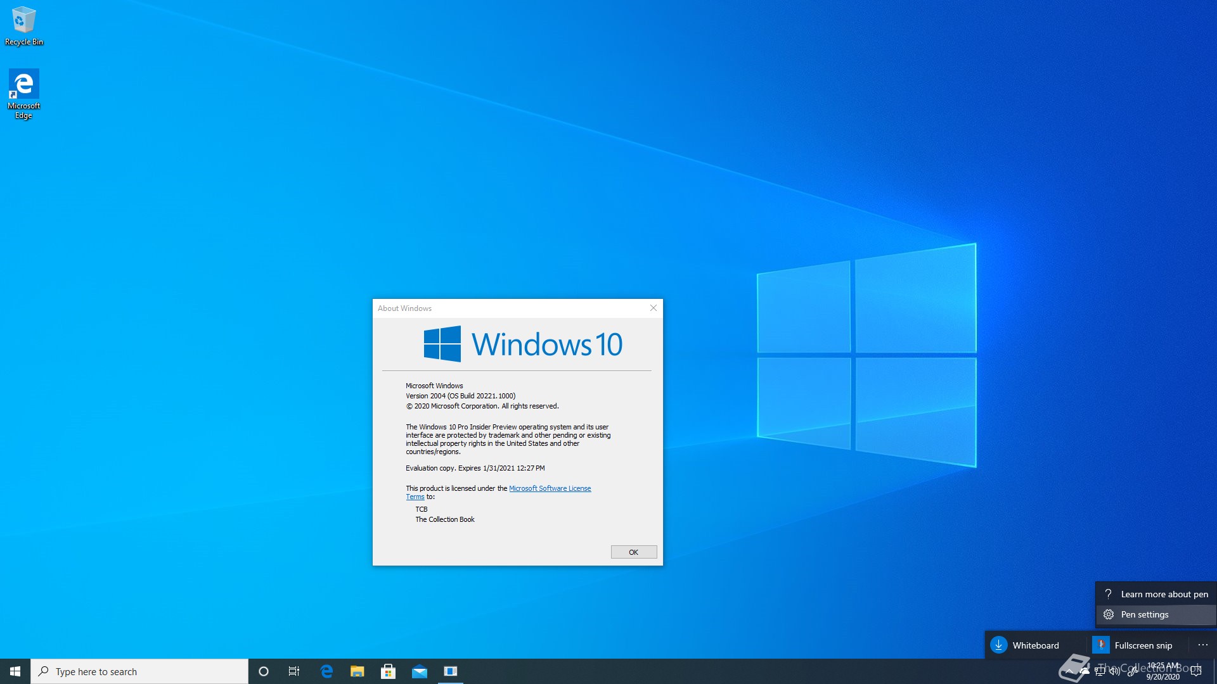Click the '© 2020 Microsoft Corporation' line

482,406
